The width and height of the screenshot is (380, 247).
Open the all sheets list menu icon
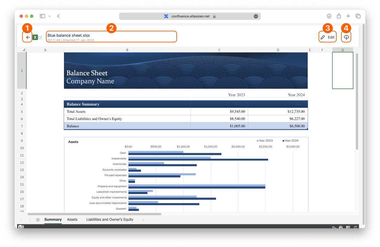click(38, 220)
